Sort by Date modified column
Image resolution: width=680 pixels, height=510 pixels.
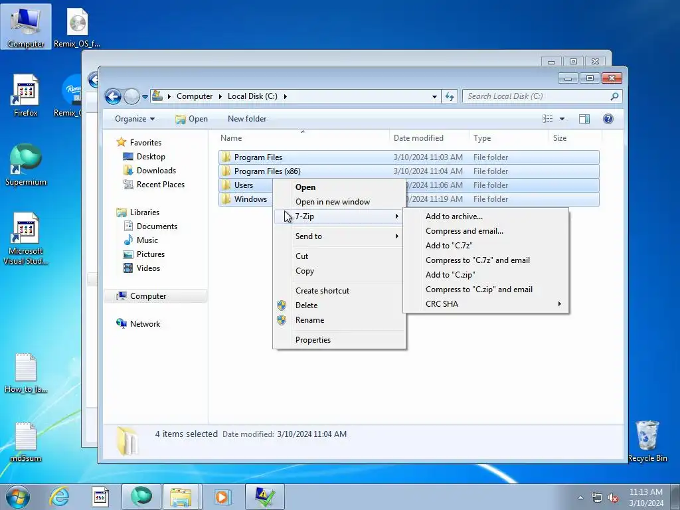click(x=418, y=138)
